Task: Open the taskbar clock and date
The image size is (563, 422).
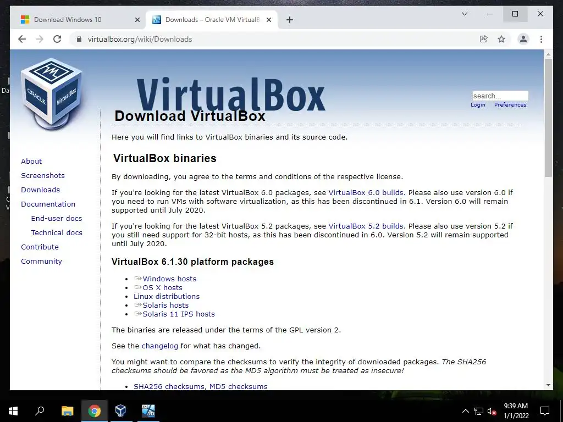Action: click(516, 411)
